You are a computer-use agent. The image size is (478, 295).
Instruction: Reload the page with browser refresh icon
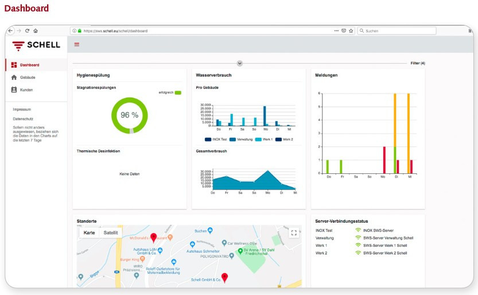click(x=27, y=30)
